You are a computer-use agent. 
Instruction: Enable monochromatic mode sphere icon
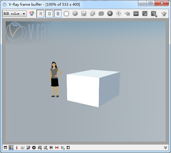[x=75, y=14]
